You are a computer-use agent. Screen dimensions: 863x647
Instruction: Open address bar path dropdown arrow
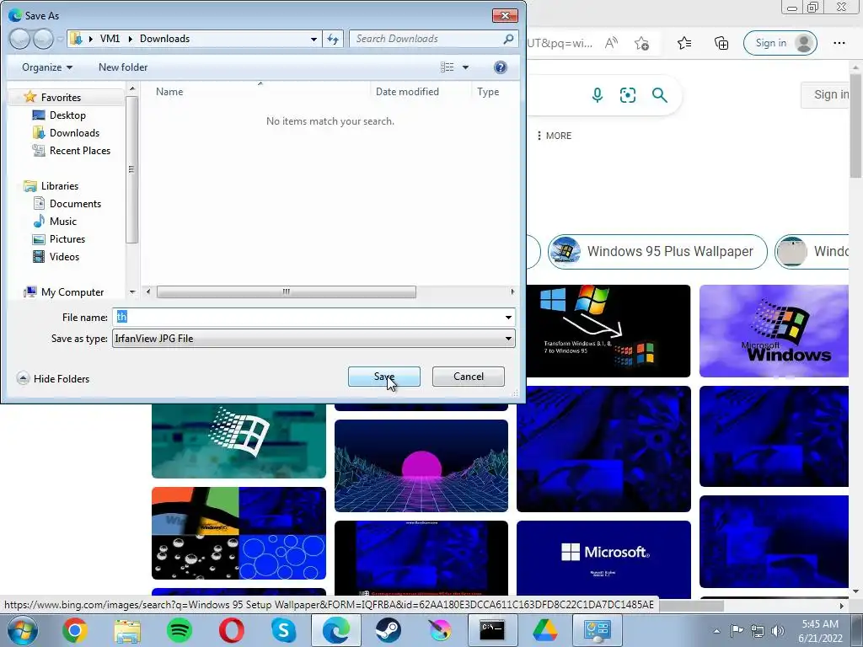(x=314, y=39)
